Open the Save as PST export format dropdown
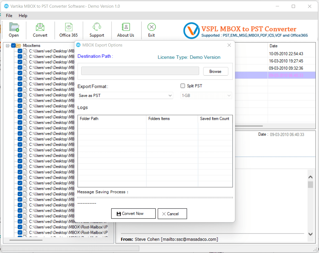319x253 pixels. (x=125, y=95)
